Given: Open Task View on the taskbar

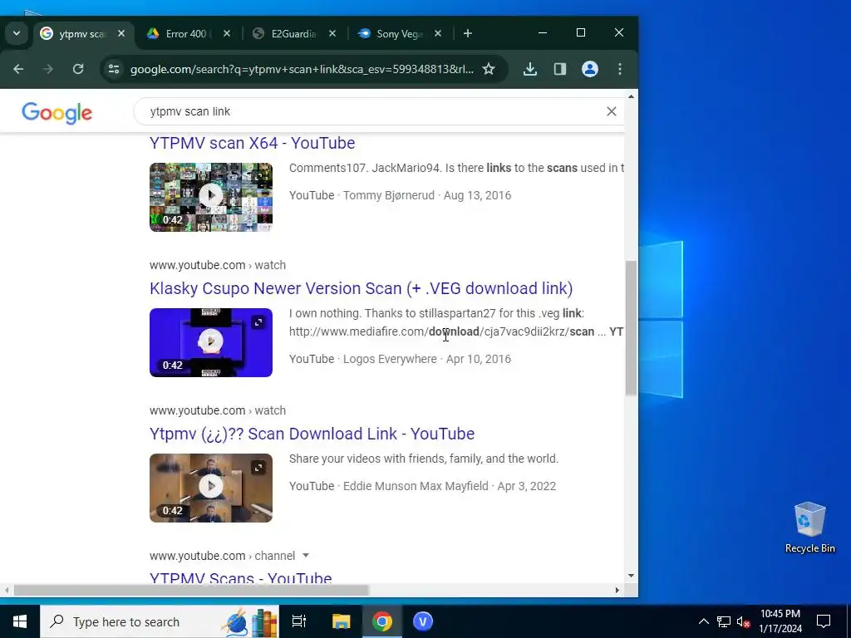Looking at the screenshot, I should coord(299,621).
